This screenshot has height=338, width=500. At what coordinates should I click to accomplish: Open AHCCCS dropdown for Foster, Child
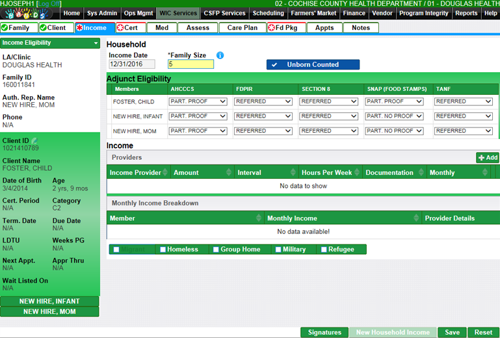coord(198,101)
